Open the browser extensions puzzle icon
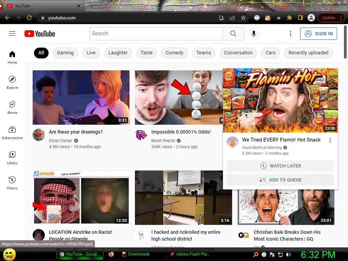 click(290, 18)
